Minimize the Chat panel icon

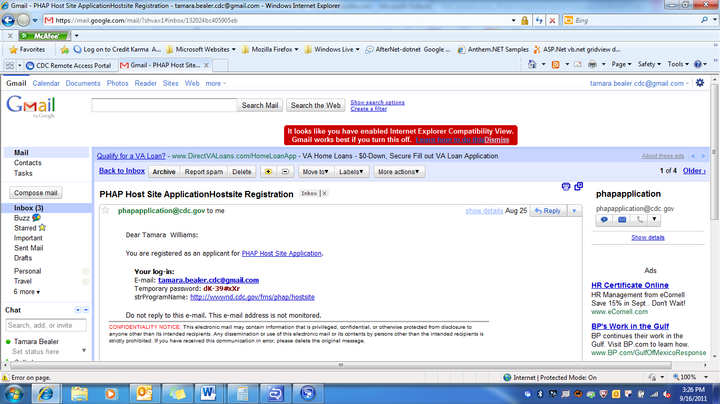click(x=86, y=310)
